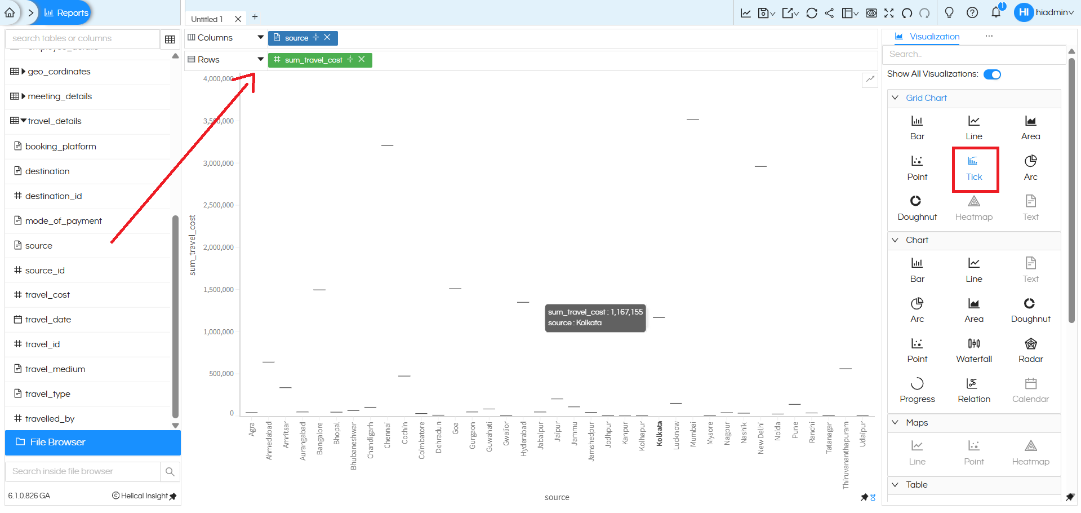This screenshot has width=1081, height=513.
Task: Select the Radar chart visualization
Action: tap(1030, 350)
